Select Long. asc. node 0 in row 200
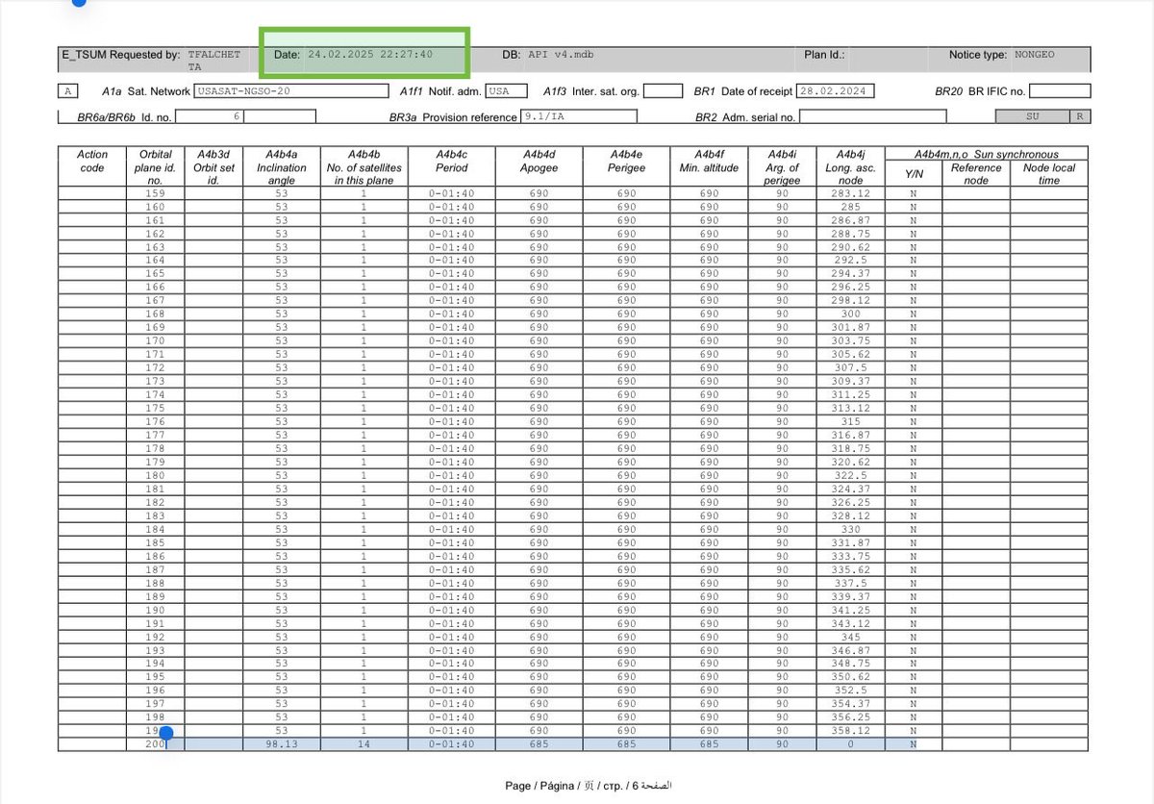1154x804 pixels. coord(850,744)
